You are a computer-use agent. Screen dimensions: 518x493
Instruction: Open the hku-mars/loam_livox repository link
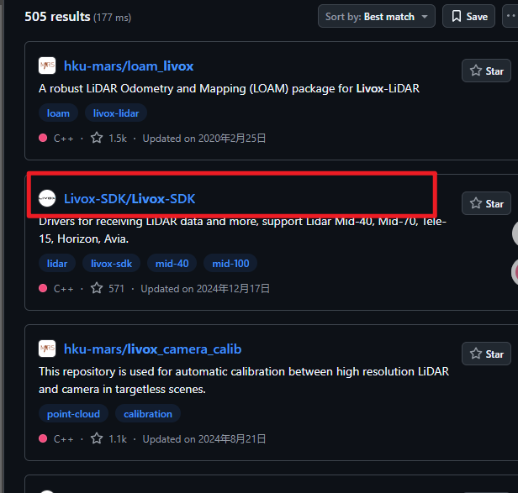[x=129, y=66]
